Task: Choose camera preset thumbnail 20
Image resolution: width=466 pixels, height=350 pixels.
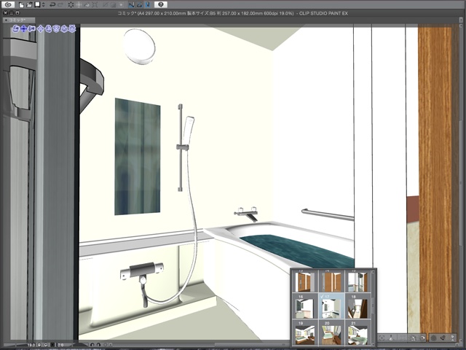Action: tap(331, 332)
